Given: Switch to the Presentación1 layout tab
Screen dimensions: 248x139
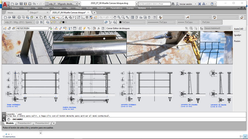Looking at the screenshot, I should coord(24,123).
